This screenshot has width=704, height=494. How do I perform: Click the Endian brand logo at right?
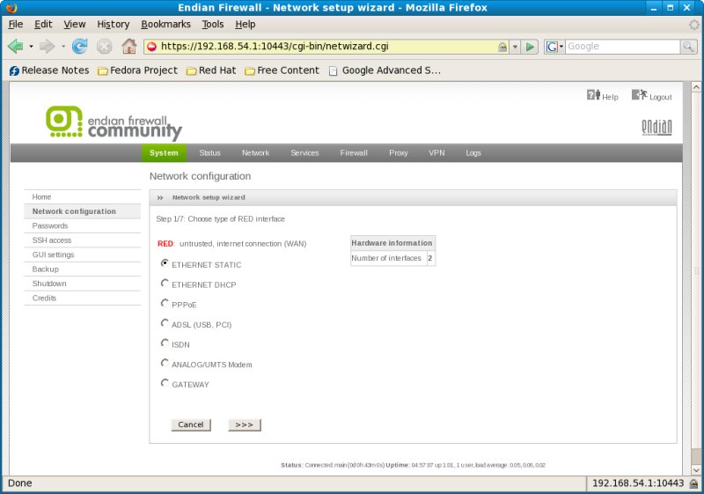[656, 127]
